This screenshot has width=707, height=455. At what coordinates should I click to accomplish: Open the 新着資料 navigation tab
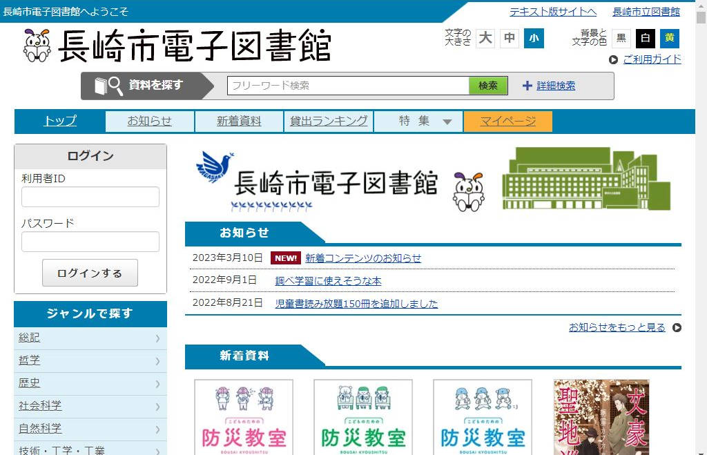[x=239, y=122]
